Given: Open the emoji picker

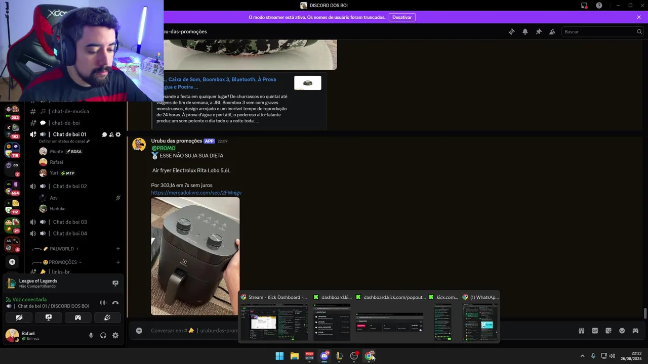Looking at the screenshot, I should coord(622,331).
